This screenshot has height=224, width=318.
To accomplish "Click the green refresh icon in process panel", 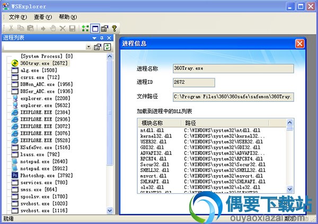I will [x=107, y=47].
